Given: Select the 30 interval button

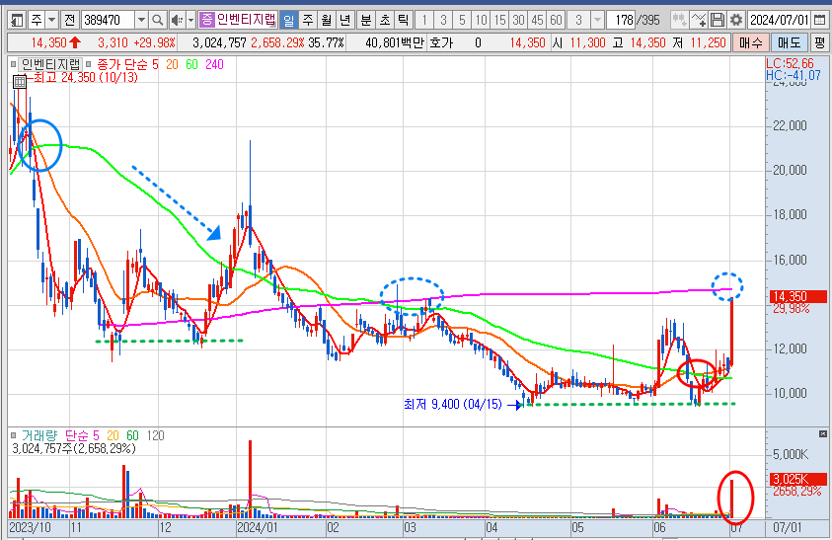Looking at the screenshot, I should tap(518, 20).
